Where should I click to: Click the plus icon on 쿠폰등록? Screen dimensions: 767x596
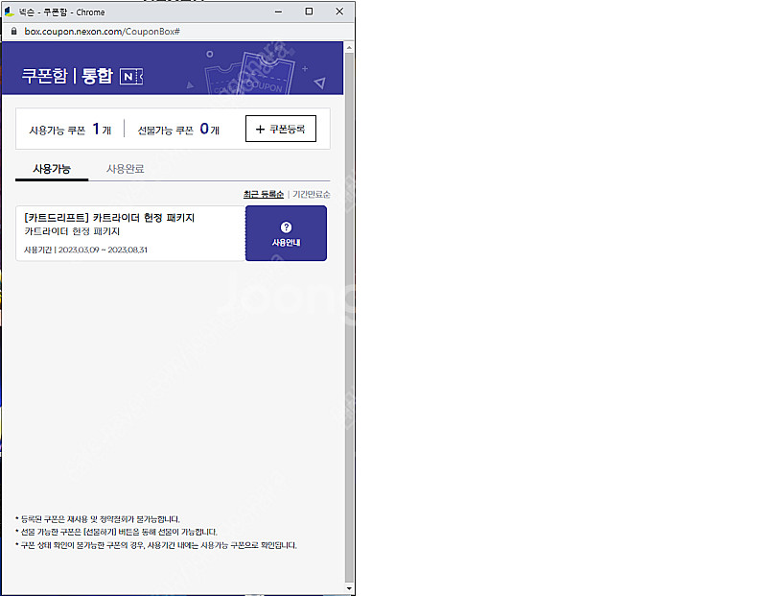[260, 130]
